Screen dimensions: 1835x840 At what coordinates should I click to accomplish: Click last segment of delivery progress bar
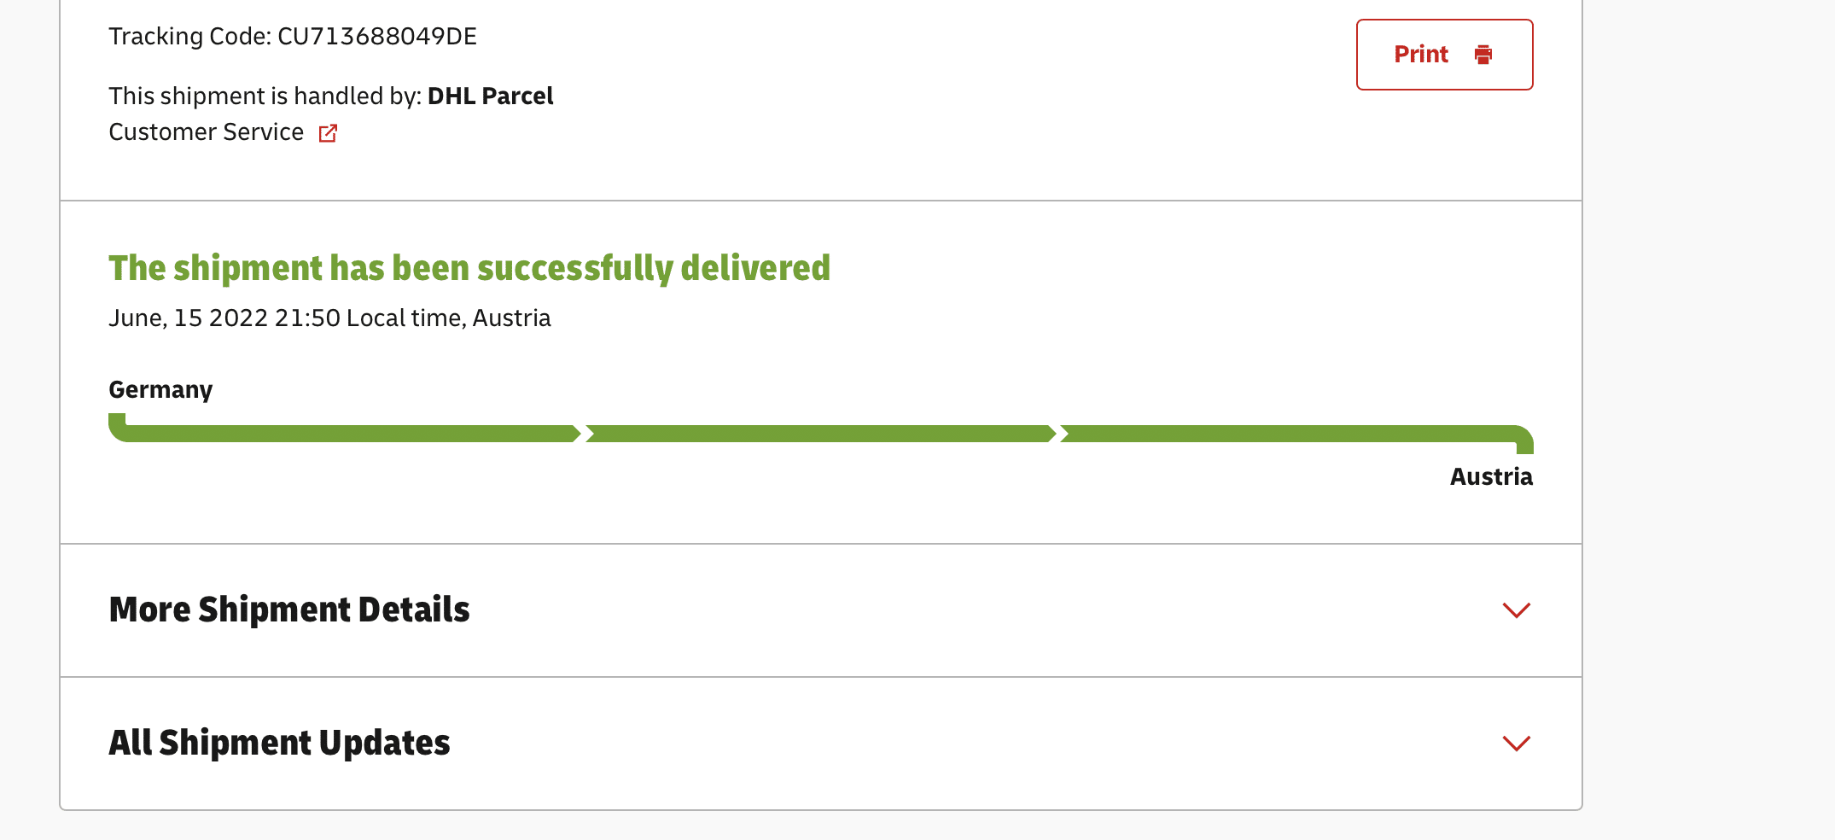[x=1289, y=434]
